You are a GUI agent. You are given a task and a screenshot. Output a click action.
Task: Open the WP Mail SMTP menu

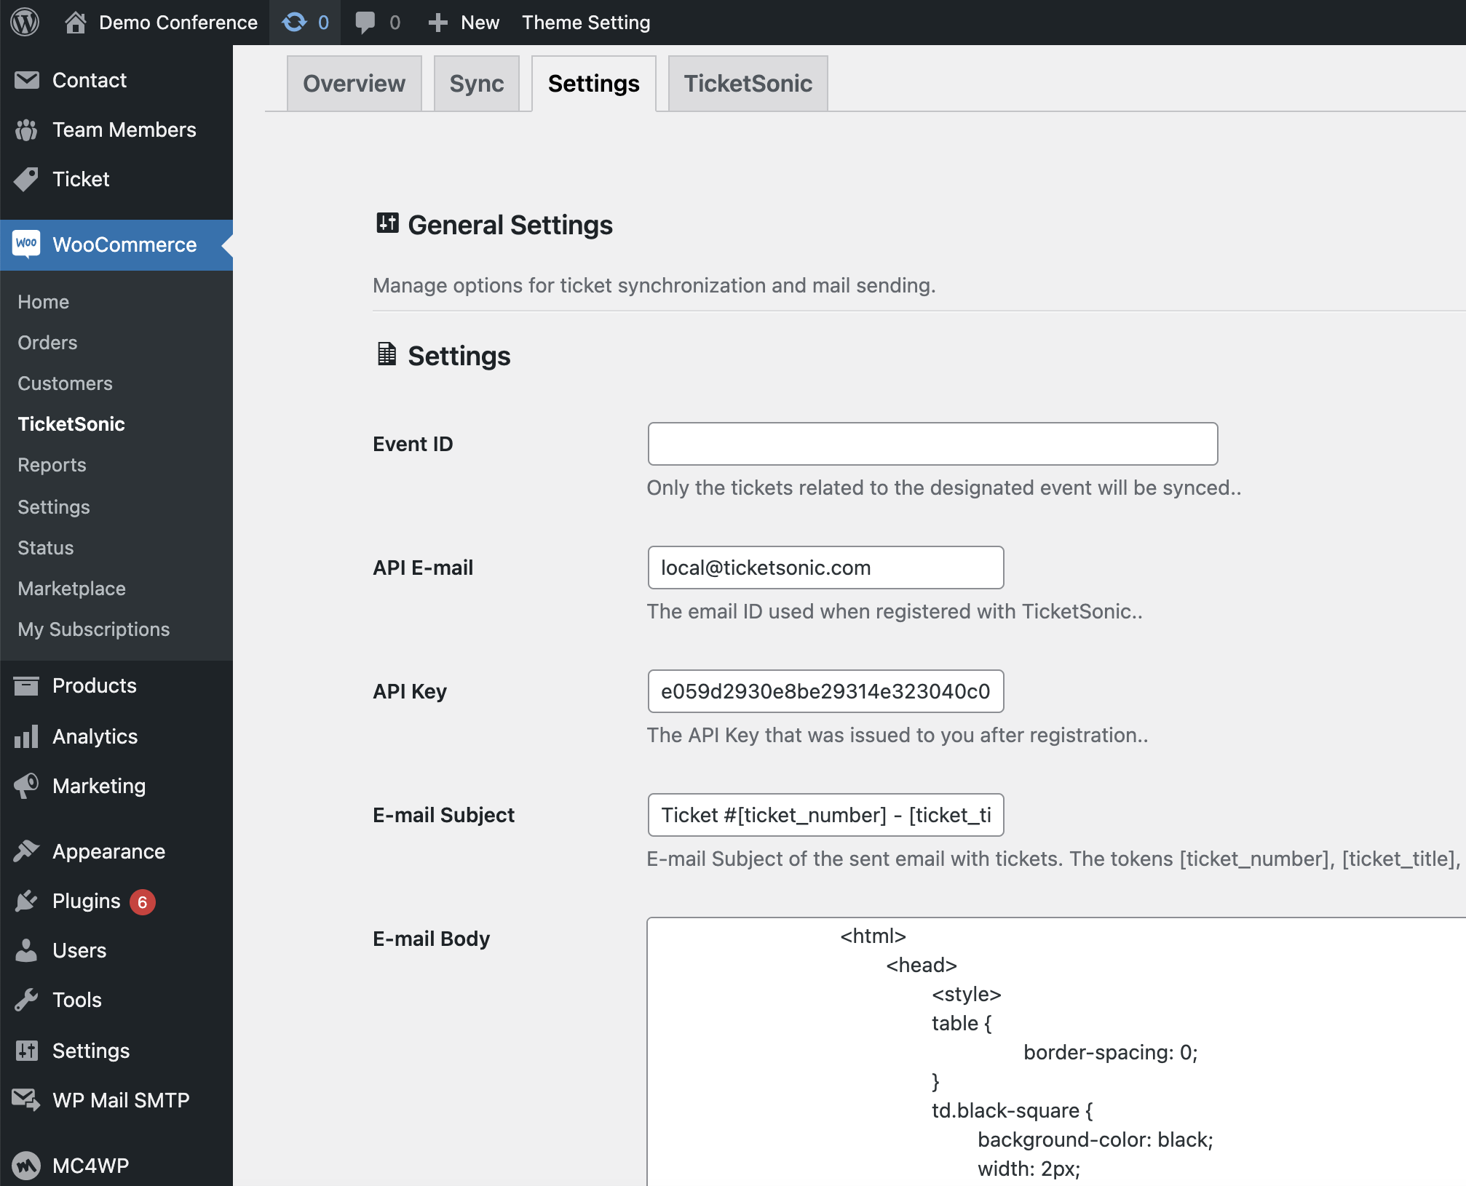click(121, 1100)
